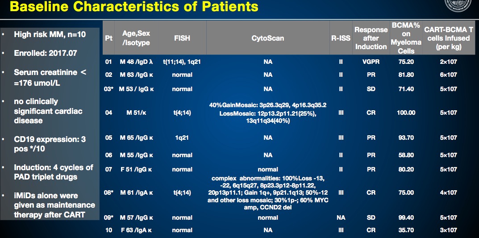Click the 'iMiDs alone' maintenance therapy bullet

[54, 205]
